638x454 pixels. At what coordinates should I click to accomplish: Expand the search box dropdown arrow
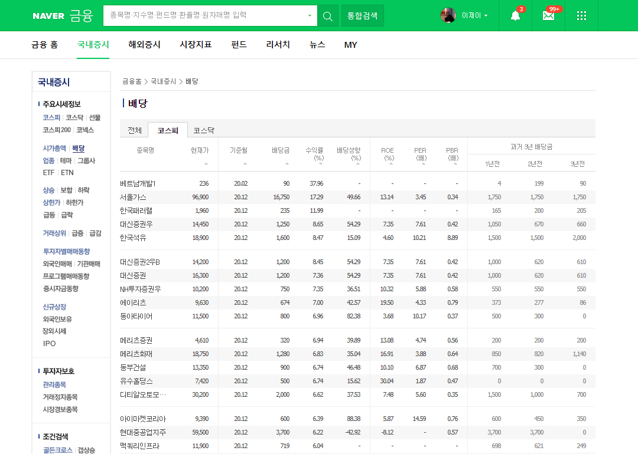tap(310, 16)
